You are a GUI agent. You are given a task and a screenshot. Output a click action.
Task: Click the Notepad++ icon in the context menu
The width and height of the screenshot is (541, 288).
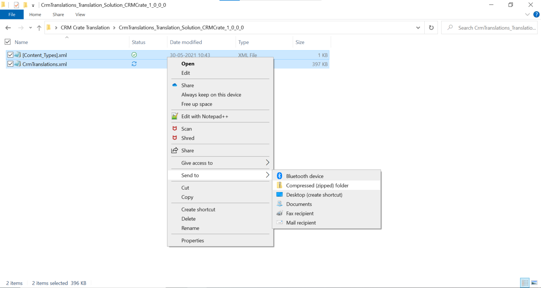tap(175, 116)
